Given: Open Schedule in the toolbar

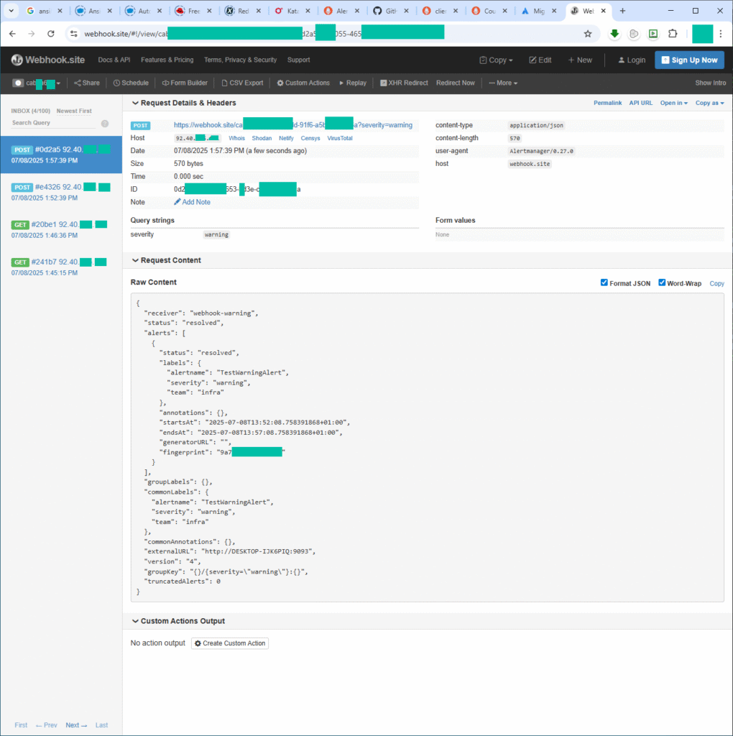Looking at the screenshot, I should (131, 83).
